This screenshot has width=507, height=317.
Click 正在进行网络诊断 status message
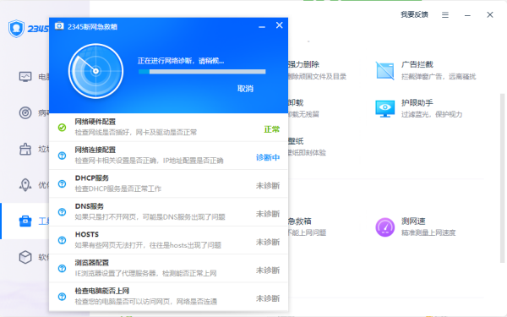(x=181, y=61)
